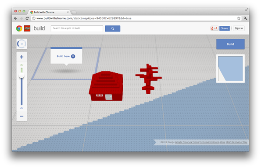
Task: Toggle fullscreen arrows in window corner
Action: tap(247, 10)
